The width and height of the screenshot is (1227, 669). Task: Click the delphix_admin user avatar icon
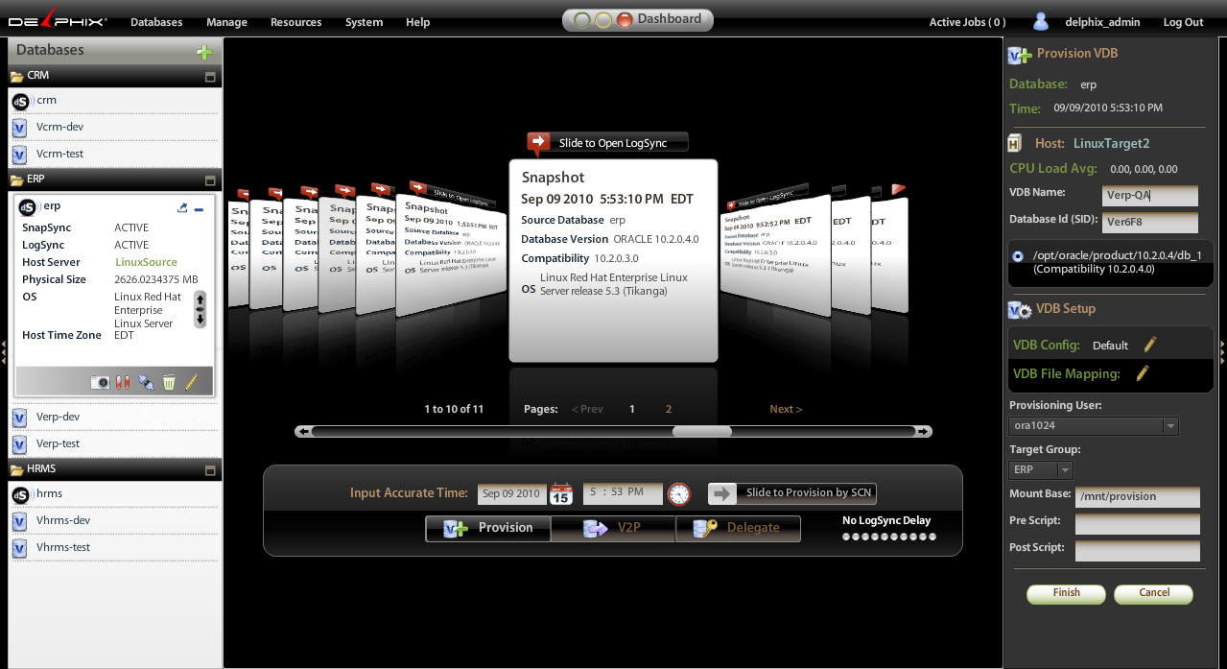point(1041,21)
